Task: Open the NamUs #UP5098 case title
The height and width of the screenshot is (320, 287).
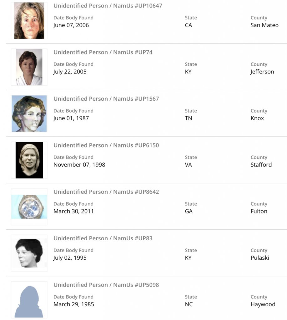Action: coord(106,285)
